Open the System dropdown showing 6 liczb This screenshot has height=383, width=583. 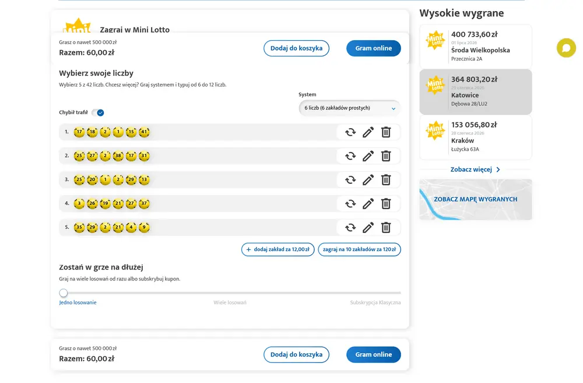[349, 108]
